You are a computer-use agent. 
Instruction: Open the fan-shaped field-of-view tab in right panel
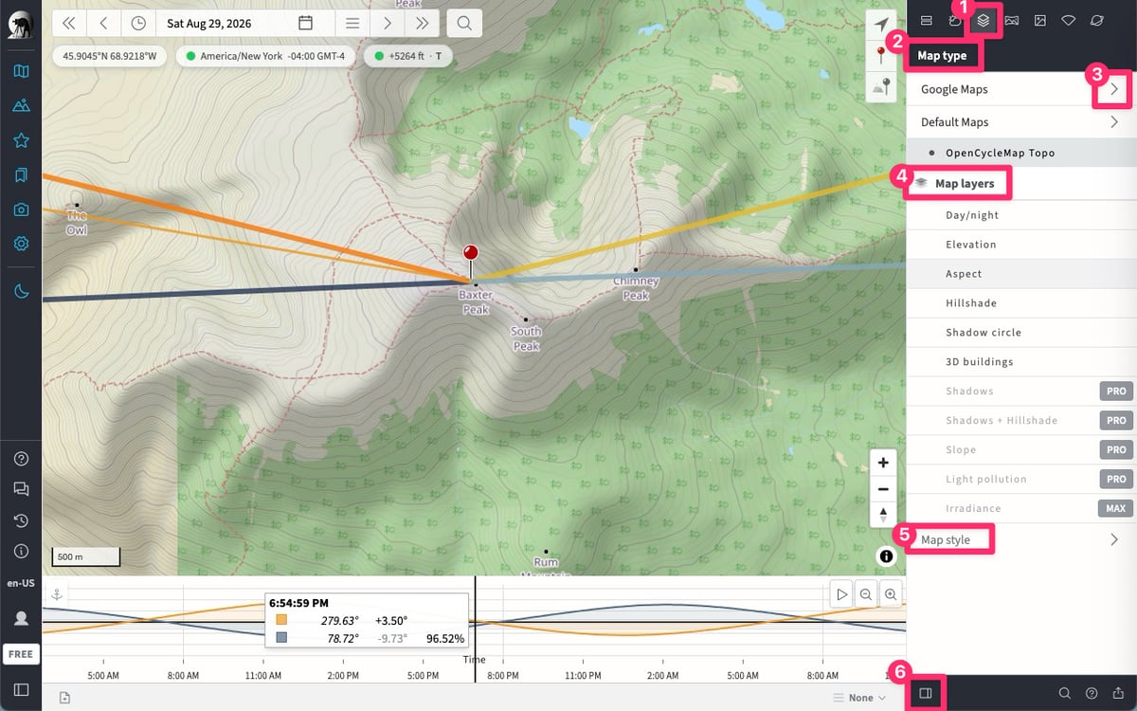pos(1069,20)
